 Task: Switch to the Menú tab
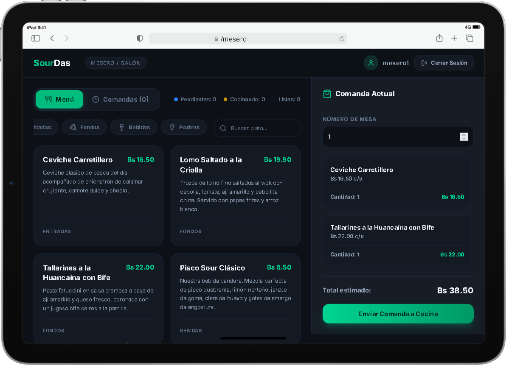click(59, 99)
